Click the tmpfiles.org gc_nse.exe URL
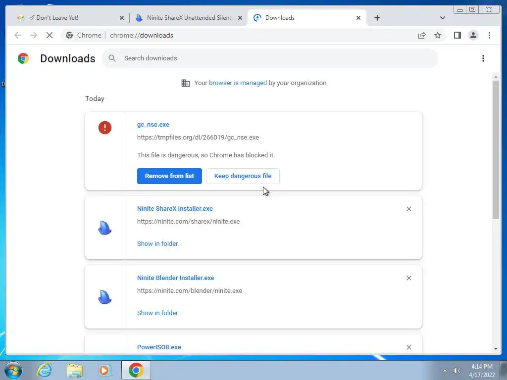This screenshot has height=380, width=507. 198,138
